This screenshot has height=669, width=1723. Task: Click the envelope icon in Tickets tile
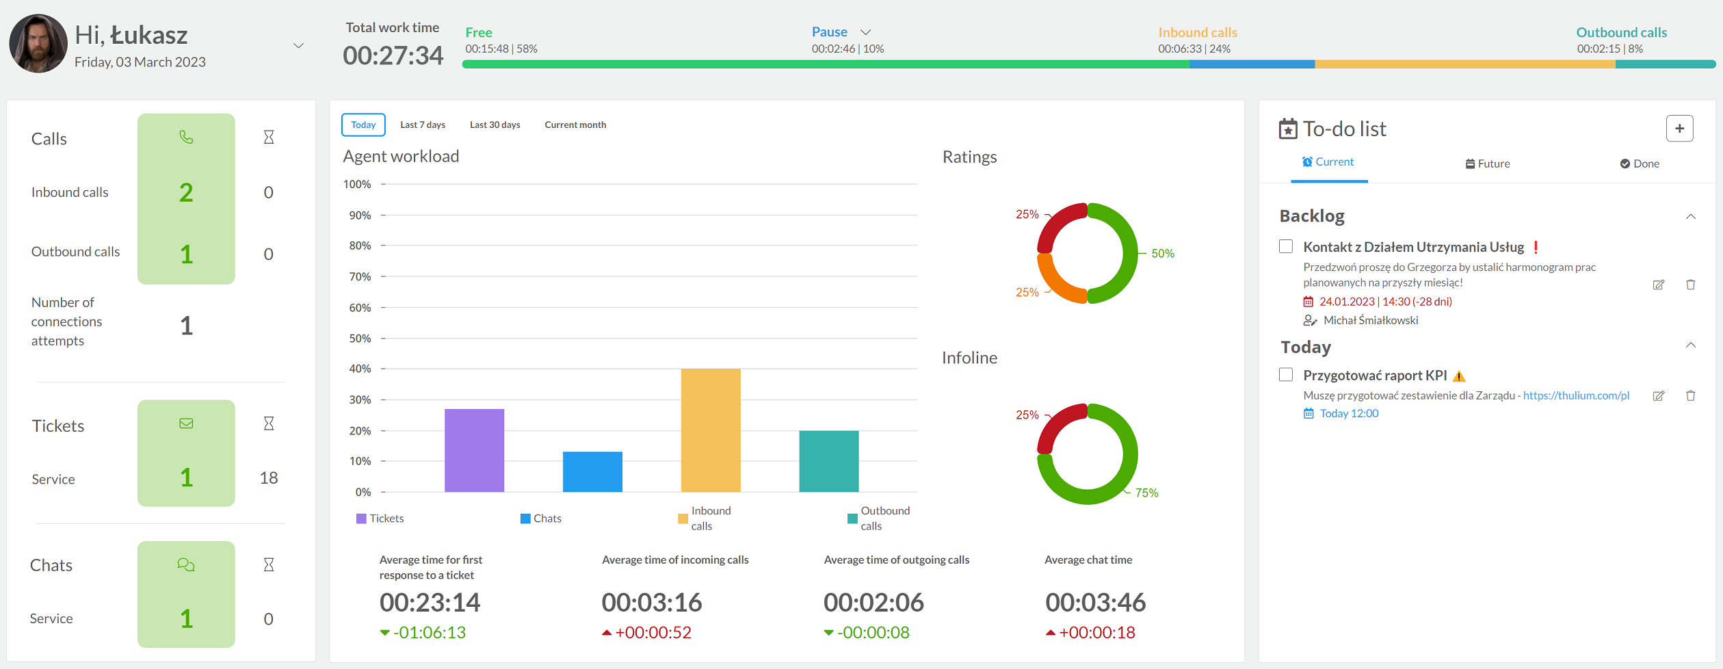(186, 423)
